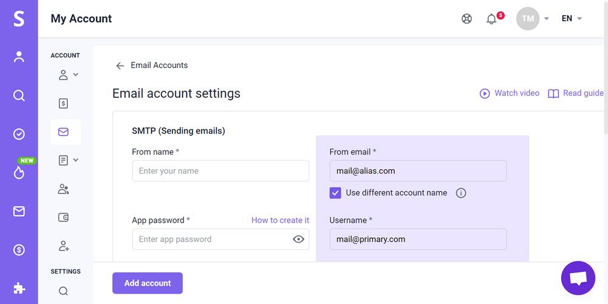Uncheck Use different account name checkbox
The width and height of the screenshot is (608, 304).
[335, 193]
